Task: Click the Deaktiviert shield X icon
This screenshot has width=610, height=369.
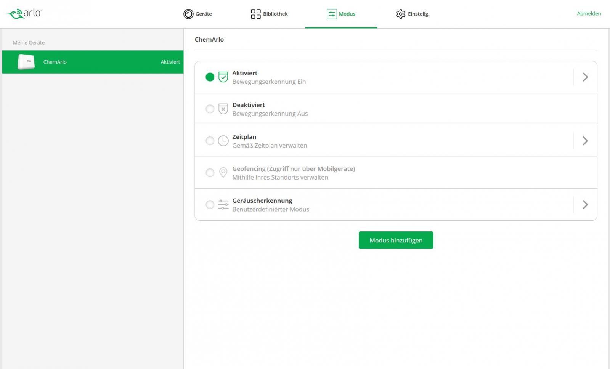Action: pyautogui.click(x=223, y=109)
